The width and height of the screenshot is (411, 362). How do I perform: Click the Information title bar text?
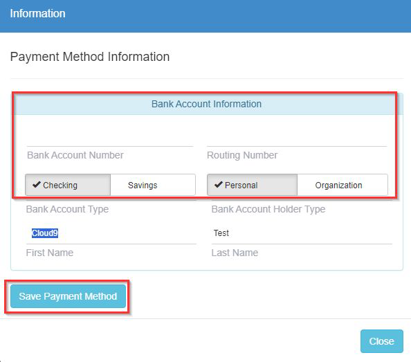coord(38,14)
